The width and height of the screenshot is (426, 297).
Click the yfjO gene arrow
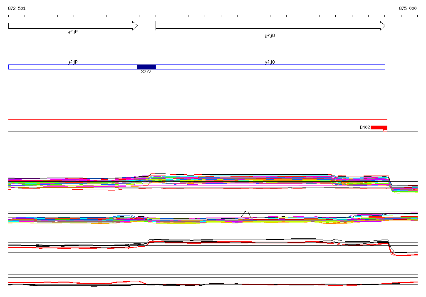point(270,26)
